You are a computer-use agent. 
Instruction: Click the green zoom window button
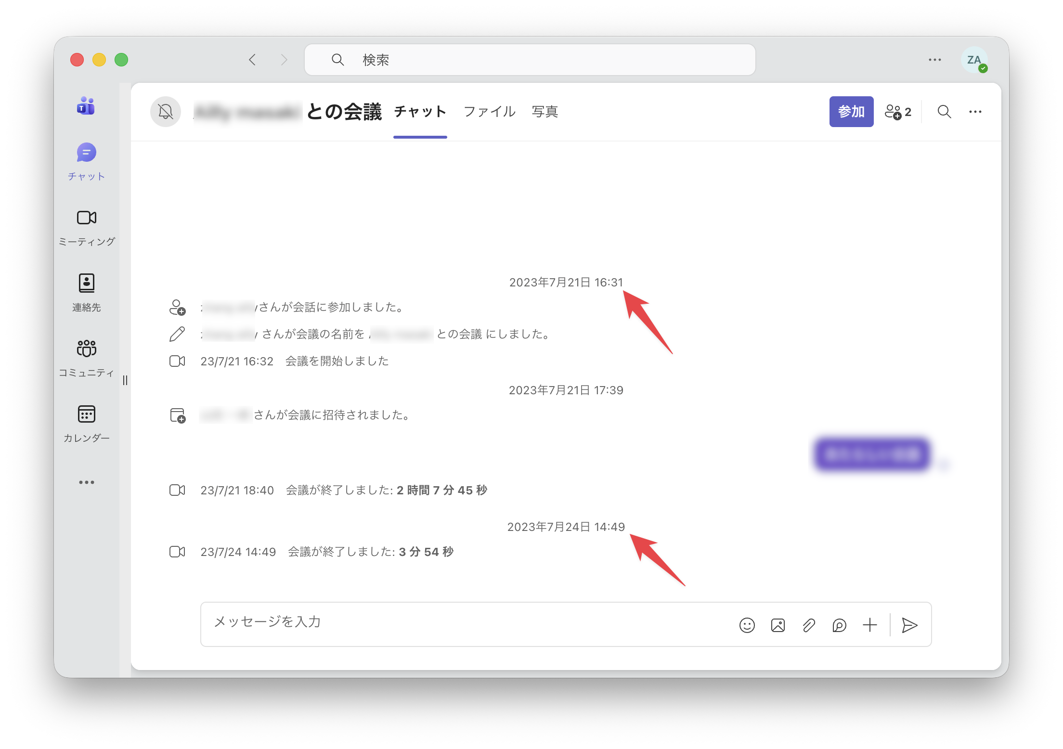[x=121, y=60]
